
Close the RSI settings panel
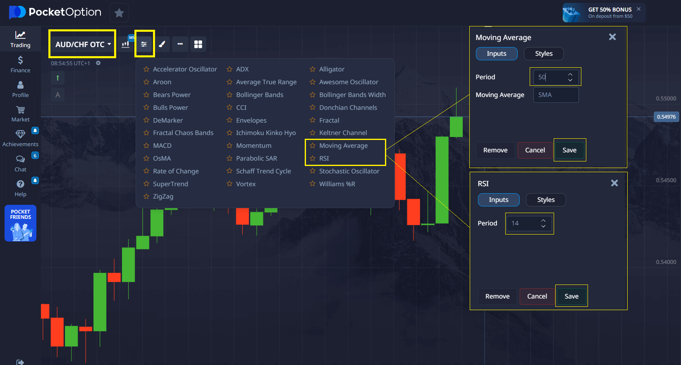pos(614,183)
